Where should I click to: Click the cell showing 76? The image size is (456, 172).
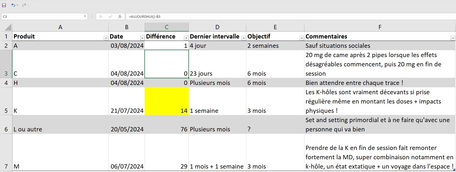[167, 124]
